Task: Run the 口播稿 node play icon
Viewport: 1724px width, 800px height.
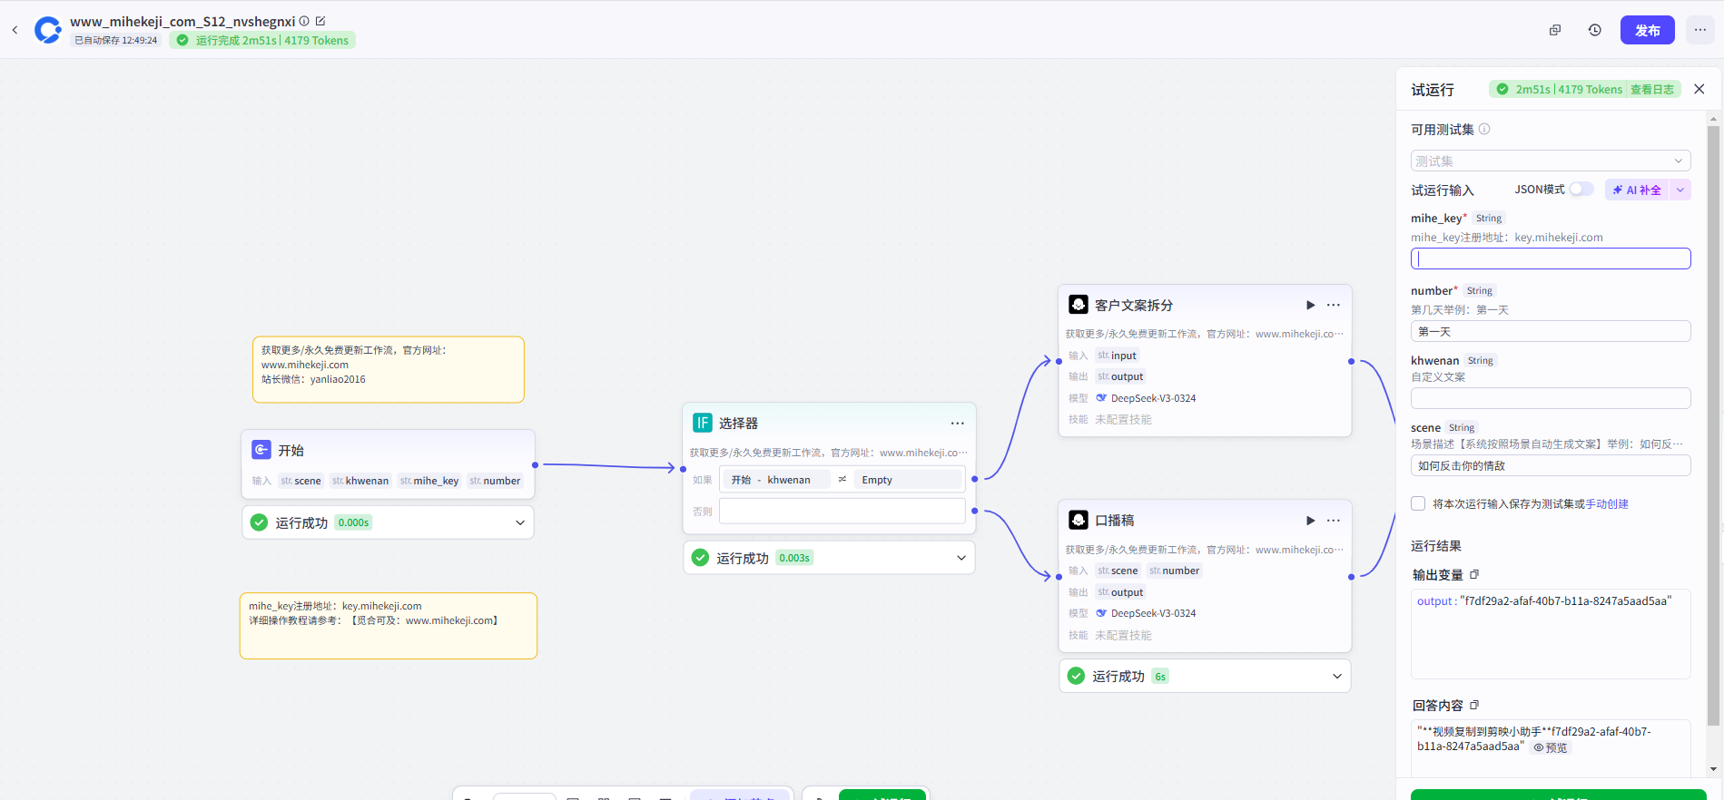Action: (x=1310, y=521)
